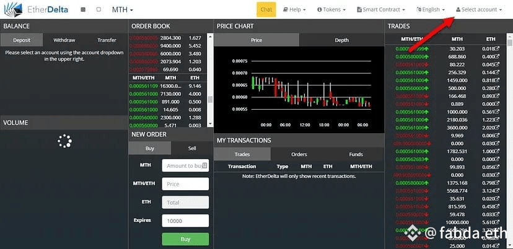Viewport: 513px width, 249px height.
Task: Open transaction link for the 59.478 MTH trade
Action: tap(498, 214)
